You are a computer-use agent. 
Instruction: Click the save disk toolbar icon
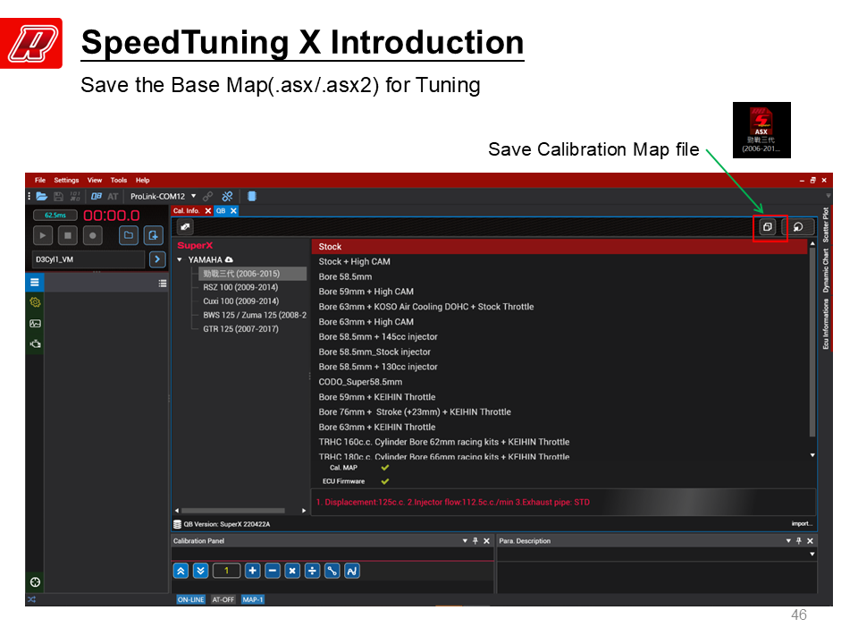[59, 196]
